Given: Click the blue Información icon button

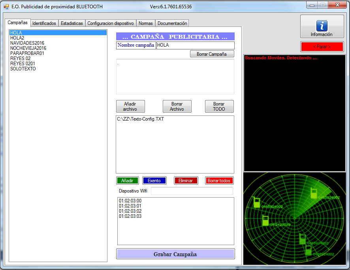Looking at the screenshot, I should coord(322,26).
